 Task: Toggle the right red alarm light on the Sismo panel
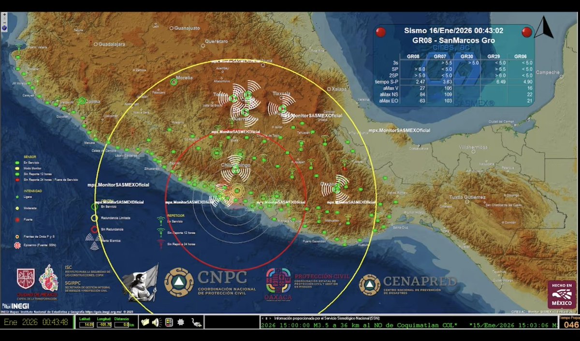(528, 32)
